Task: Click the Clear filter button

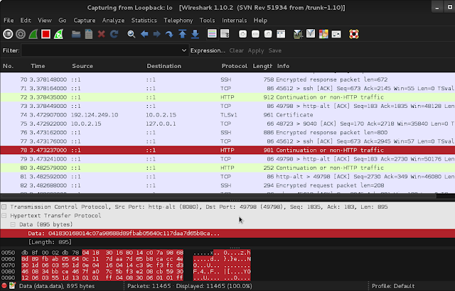Action: [237, 50]
